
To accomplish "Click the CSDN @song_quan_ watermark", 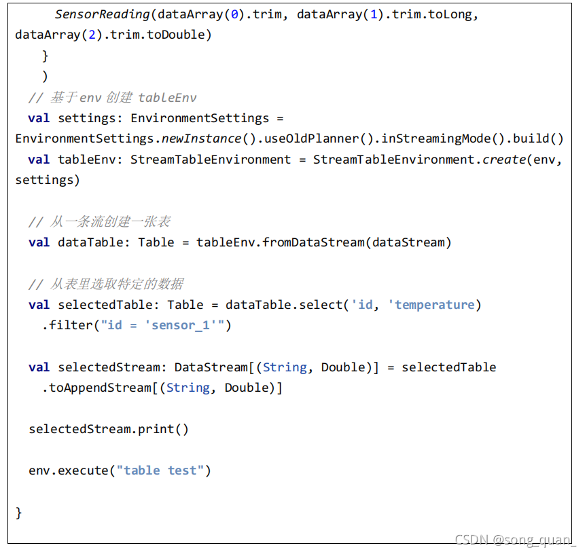I will 514,540.
